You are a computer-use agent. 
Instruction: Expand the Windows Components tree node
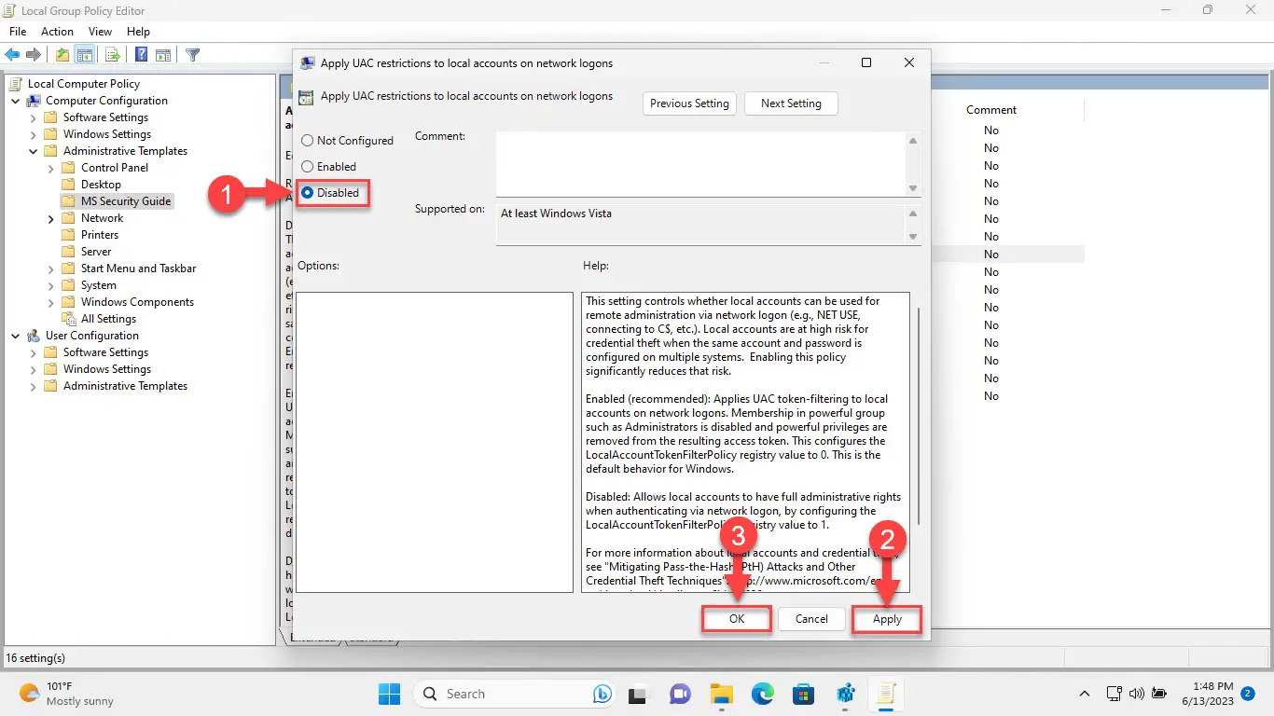pos(51,302)
